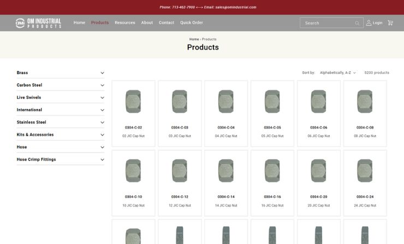
Task: Click the '16 JIC Cap Nut' description
Action: point(272,205)
